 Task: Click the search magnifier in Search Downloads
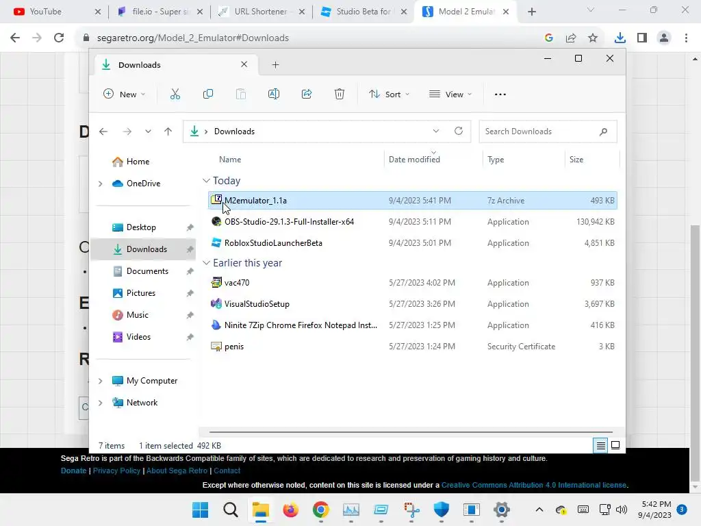coord(603,131)
